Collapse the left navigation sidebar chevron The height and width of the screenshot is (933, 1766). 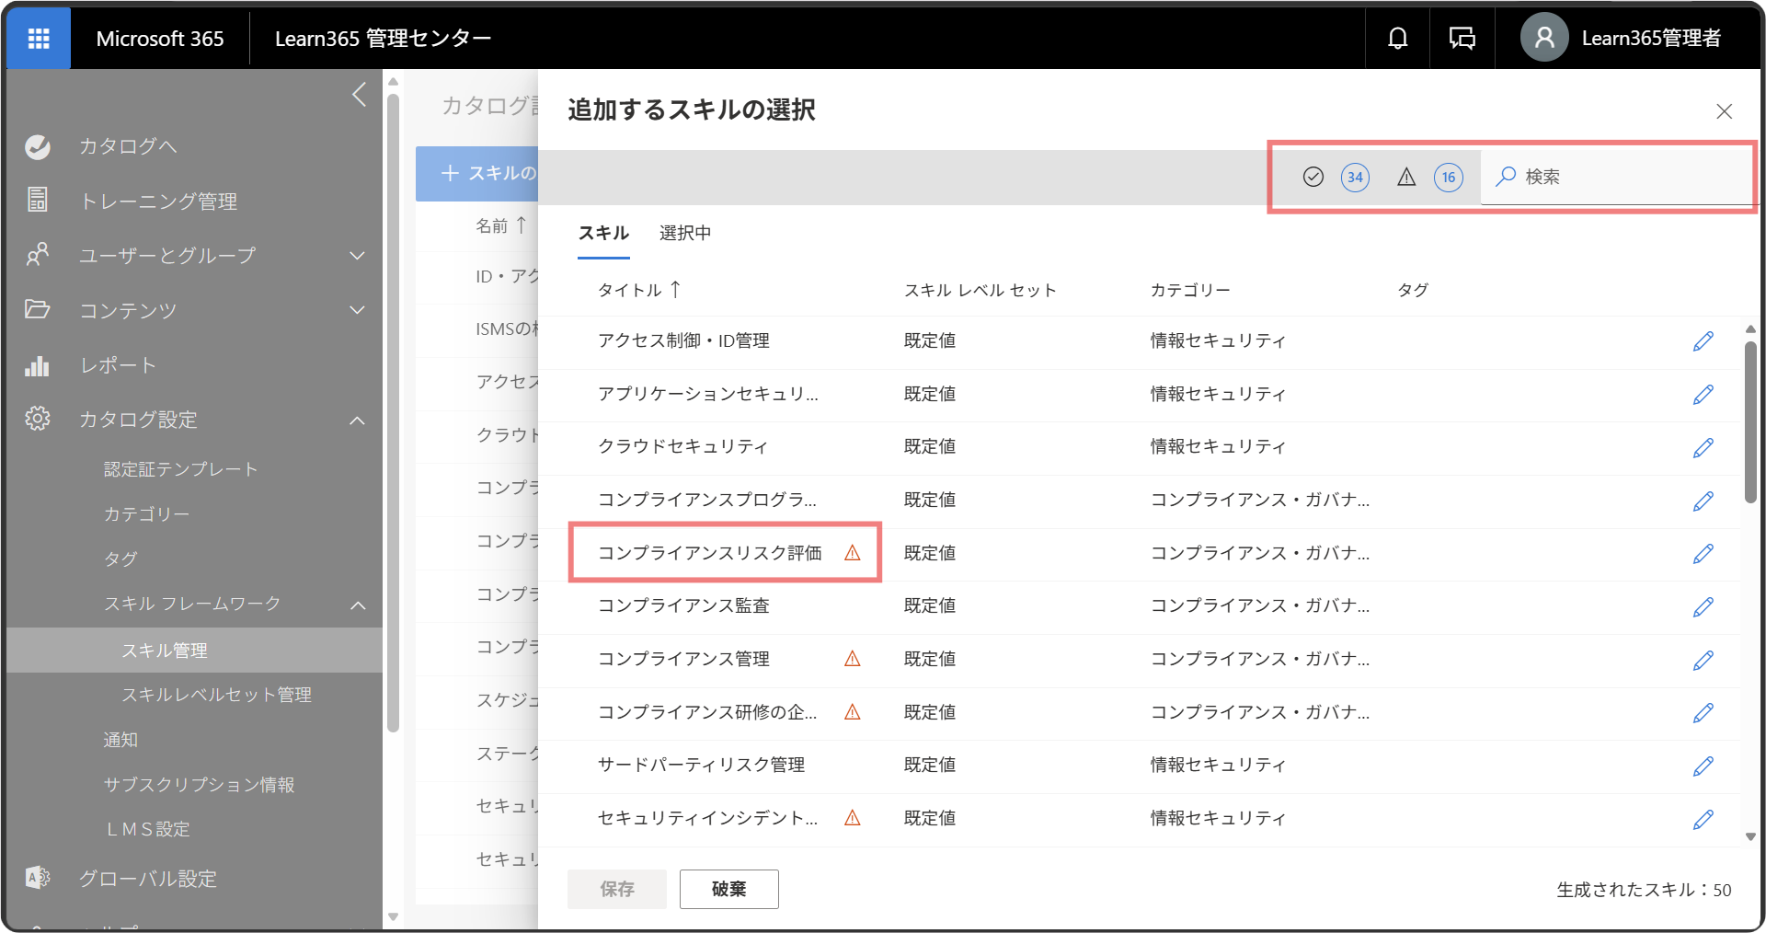coord(360,94)
